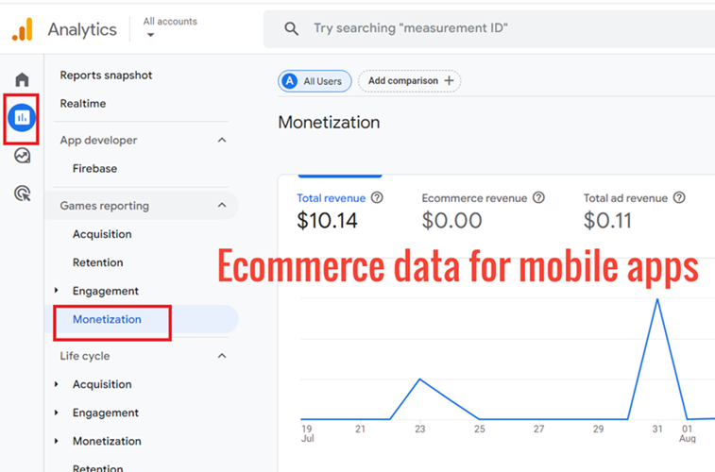Select the Total revenue metric tab
This screenshot has height=472, width=715.
tap(340, 210)
